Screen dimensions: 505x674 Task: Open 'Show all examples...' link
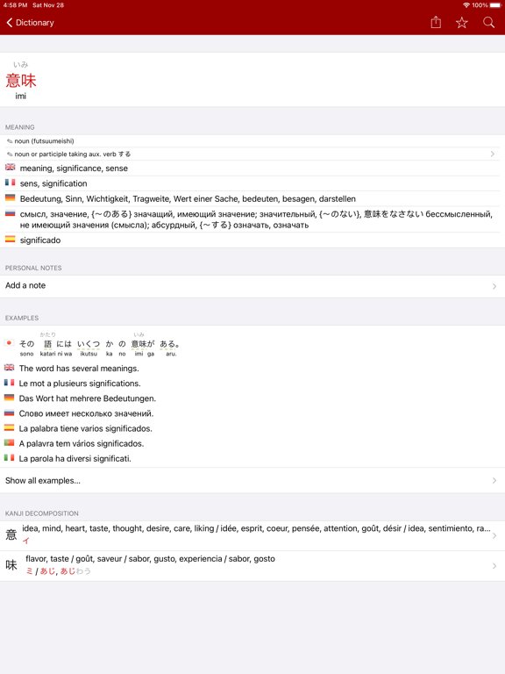(x=252, y=481)
